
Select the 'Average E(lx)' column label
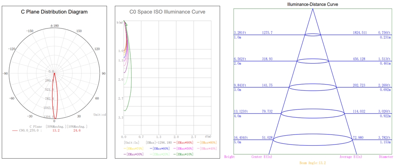point(351,157)
